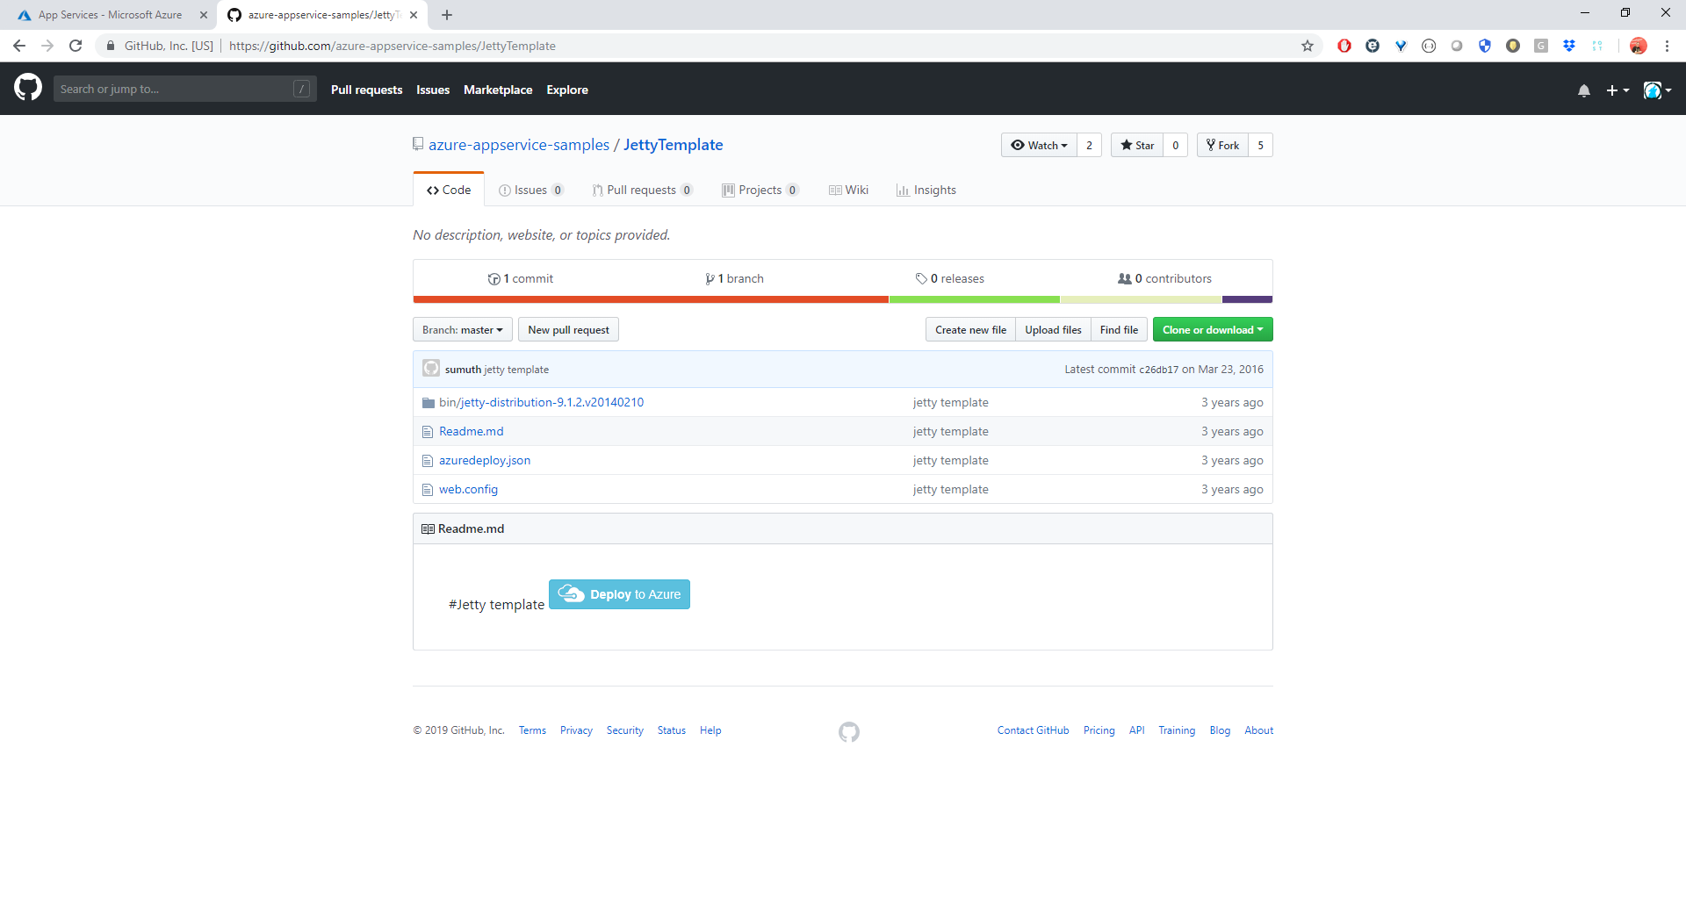Viewport: 1686px width, 913px height.
Task: Open the web.config file
Action: click(x=468, y=489)
